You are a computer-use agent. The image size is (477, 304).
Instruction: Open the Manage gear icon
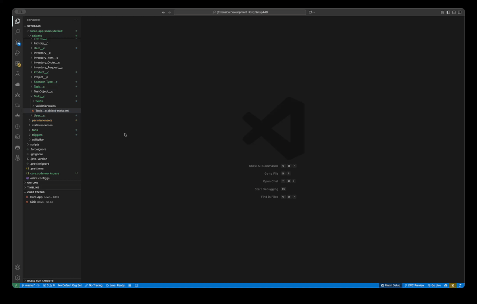(x=17, y=278)
